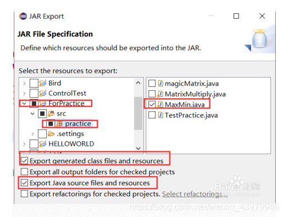The image size is (284, 217).
Task: Check the TestPractice.java checkbox
Action: tap(152, 115)
